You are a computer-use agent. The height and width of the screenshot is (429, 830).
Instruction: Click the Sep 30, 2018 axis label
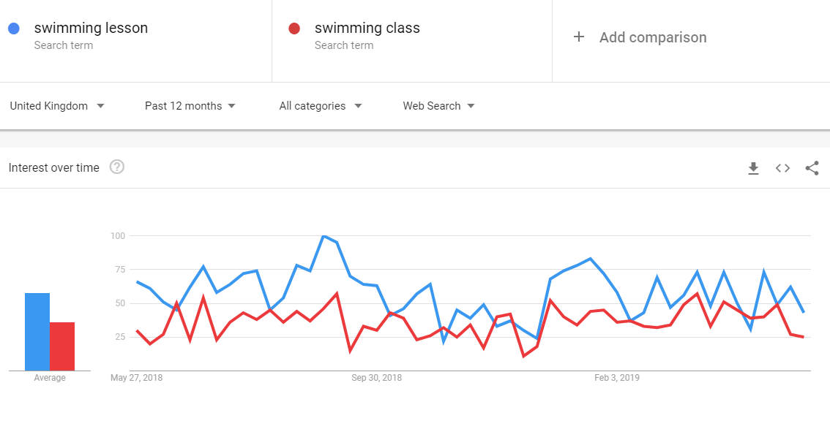[x=377, y=378]
